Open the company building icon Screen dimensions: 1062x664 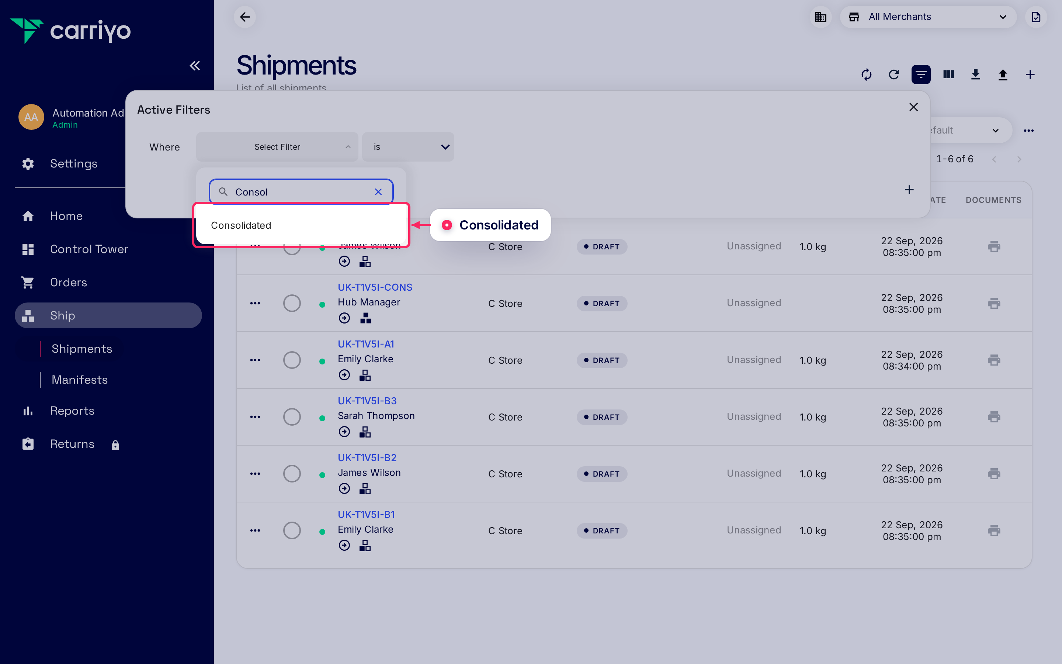820,17
